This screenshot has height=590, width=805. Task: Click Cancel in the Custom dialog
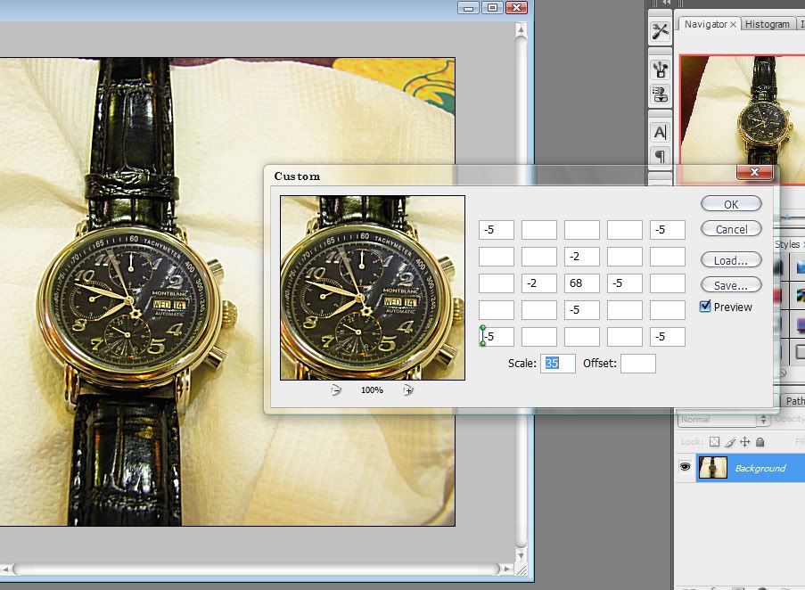click(x=731, y=229)
